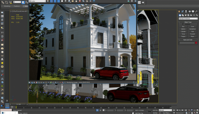The width and height of the screenshot is (199, 114).
Task: Click the Select Object tool in toolbar
Action: (x=23, y=2)
